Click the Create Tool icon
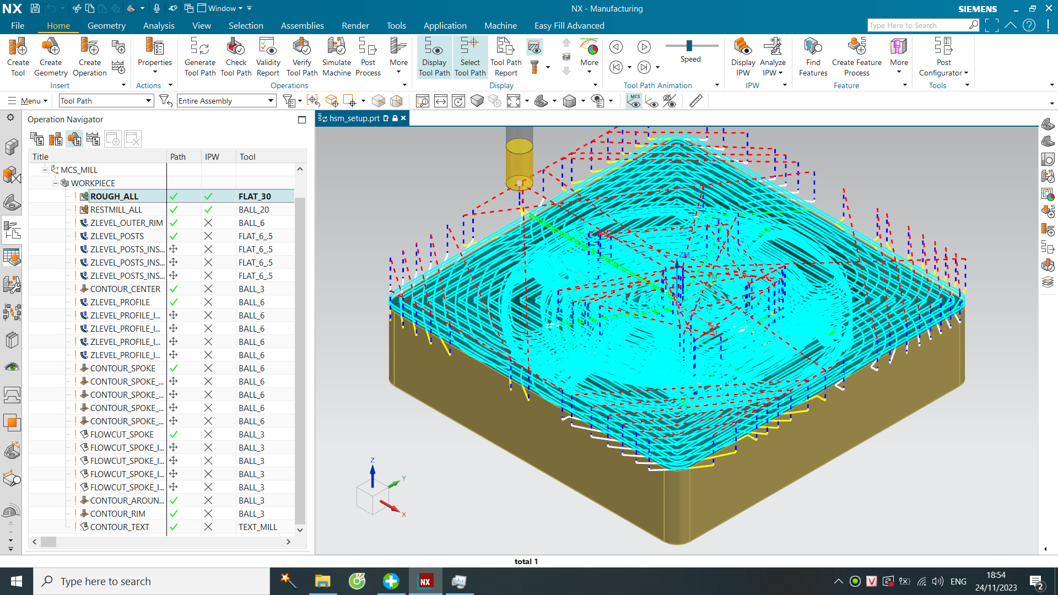The image size is (1058, 595). point(18,57)
